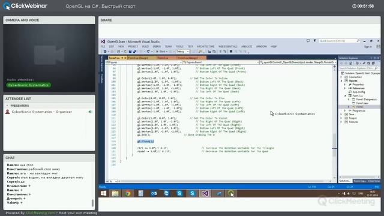The height and width of the screenshot is (216, 384).
Task: Expand the Program.cs node
Action: 345,110
